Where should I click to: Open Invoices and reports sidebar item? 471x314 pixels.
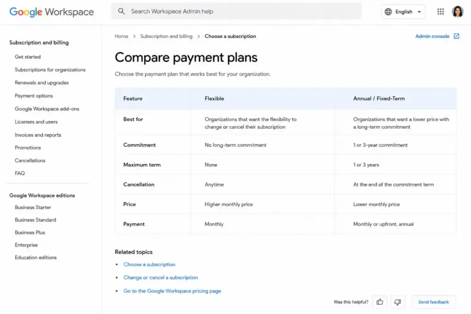38,135
